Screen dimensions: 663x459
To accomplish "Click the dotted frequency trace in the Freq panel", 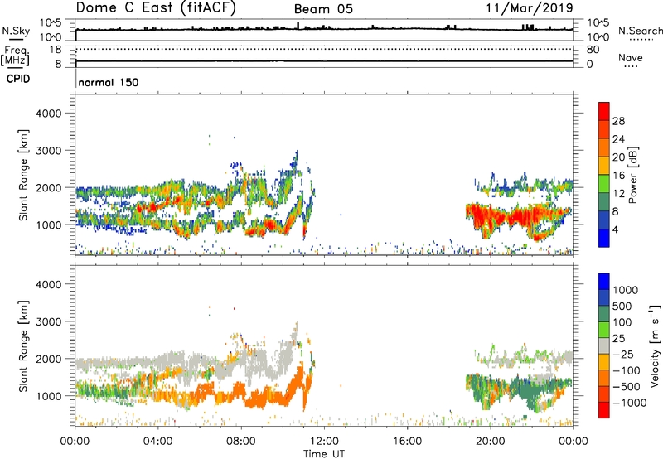I will 325,49.
